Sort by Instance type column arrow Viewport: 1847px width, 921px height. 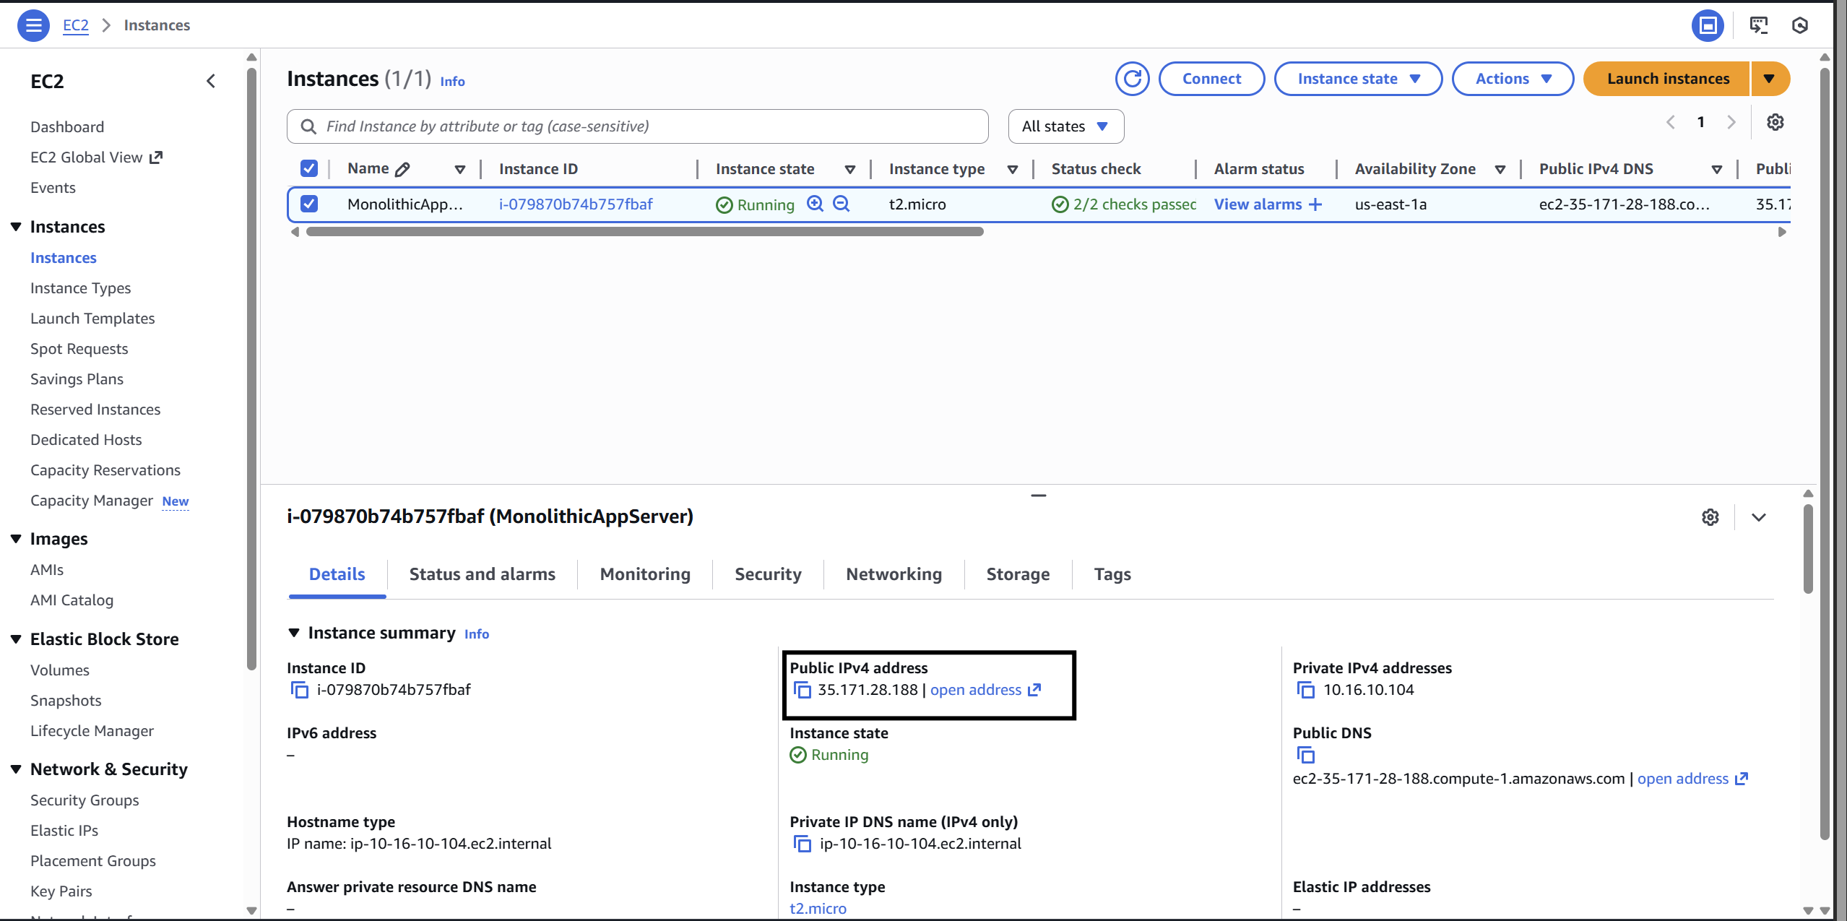[1013, 170]
